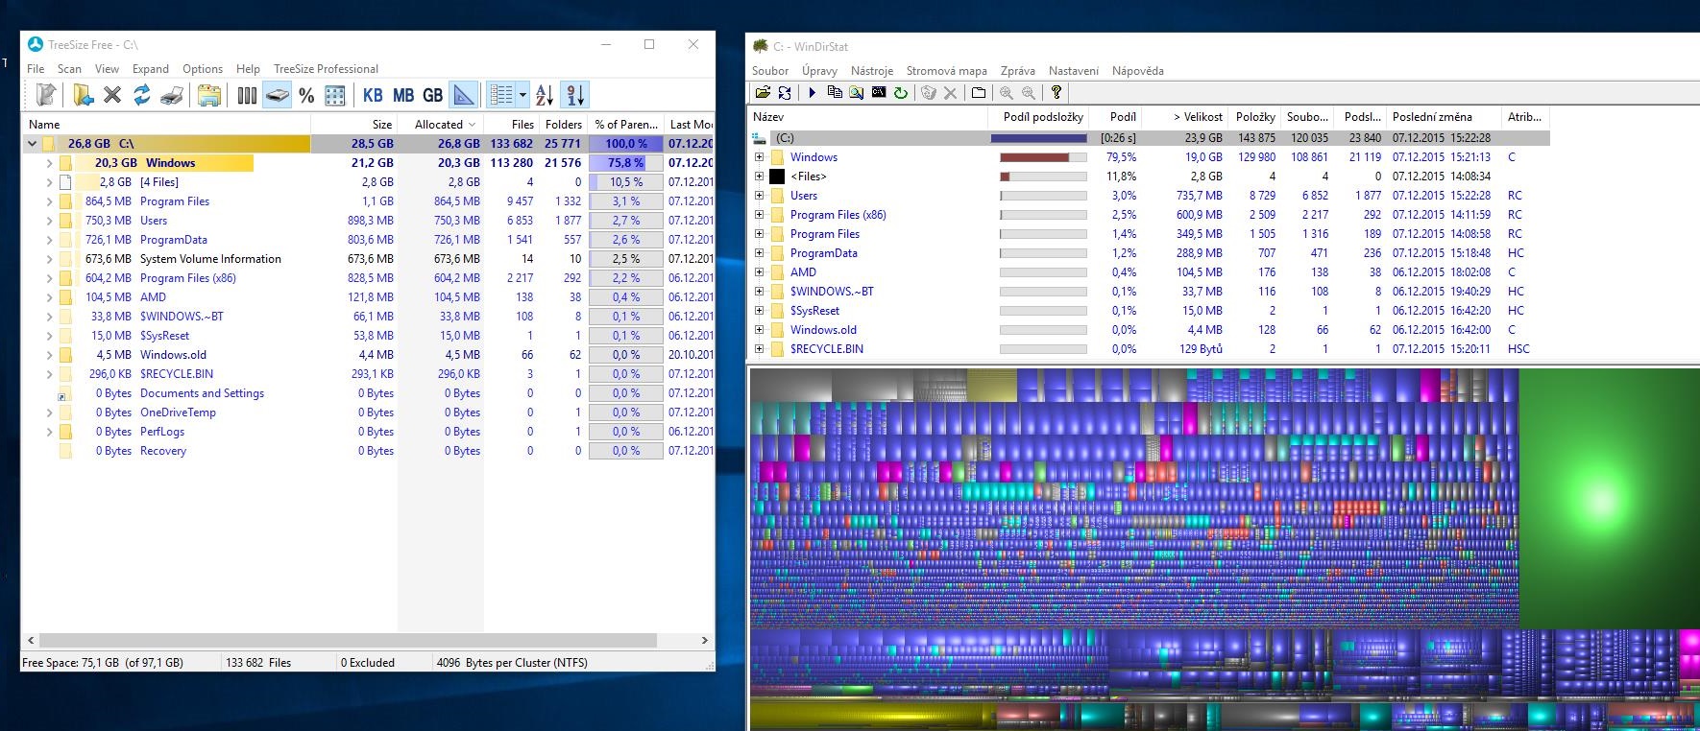The width and height of the screenshot is (1700, 731).
Task: Expand the Users folder in WinDirStat
Action: (x=759, y=196)
